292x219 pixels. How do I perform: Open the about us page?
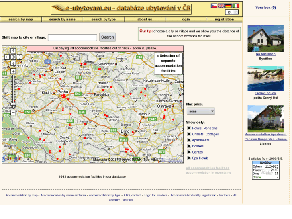coord(145,19)
